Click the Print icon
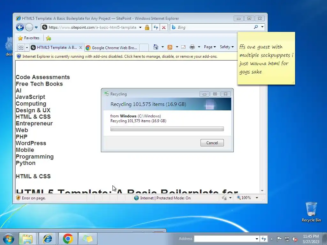The width and height of the screenshot is (327, 245). (192, 47)
